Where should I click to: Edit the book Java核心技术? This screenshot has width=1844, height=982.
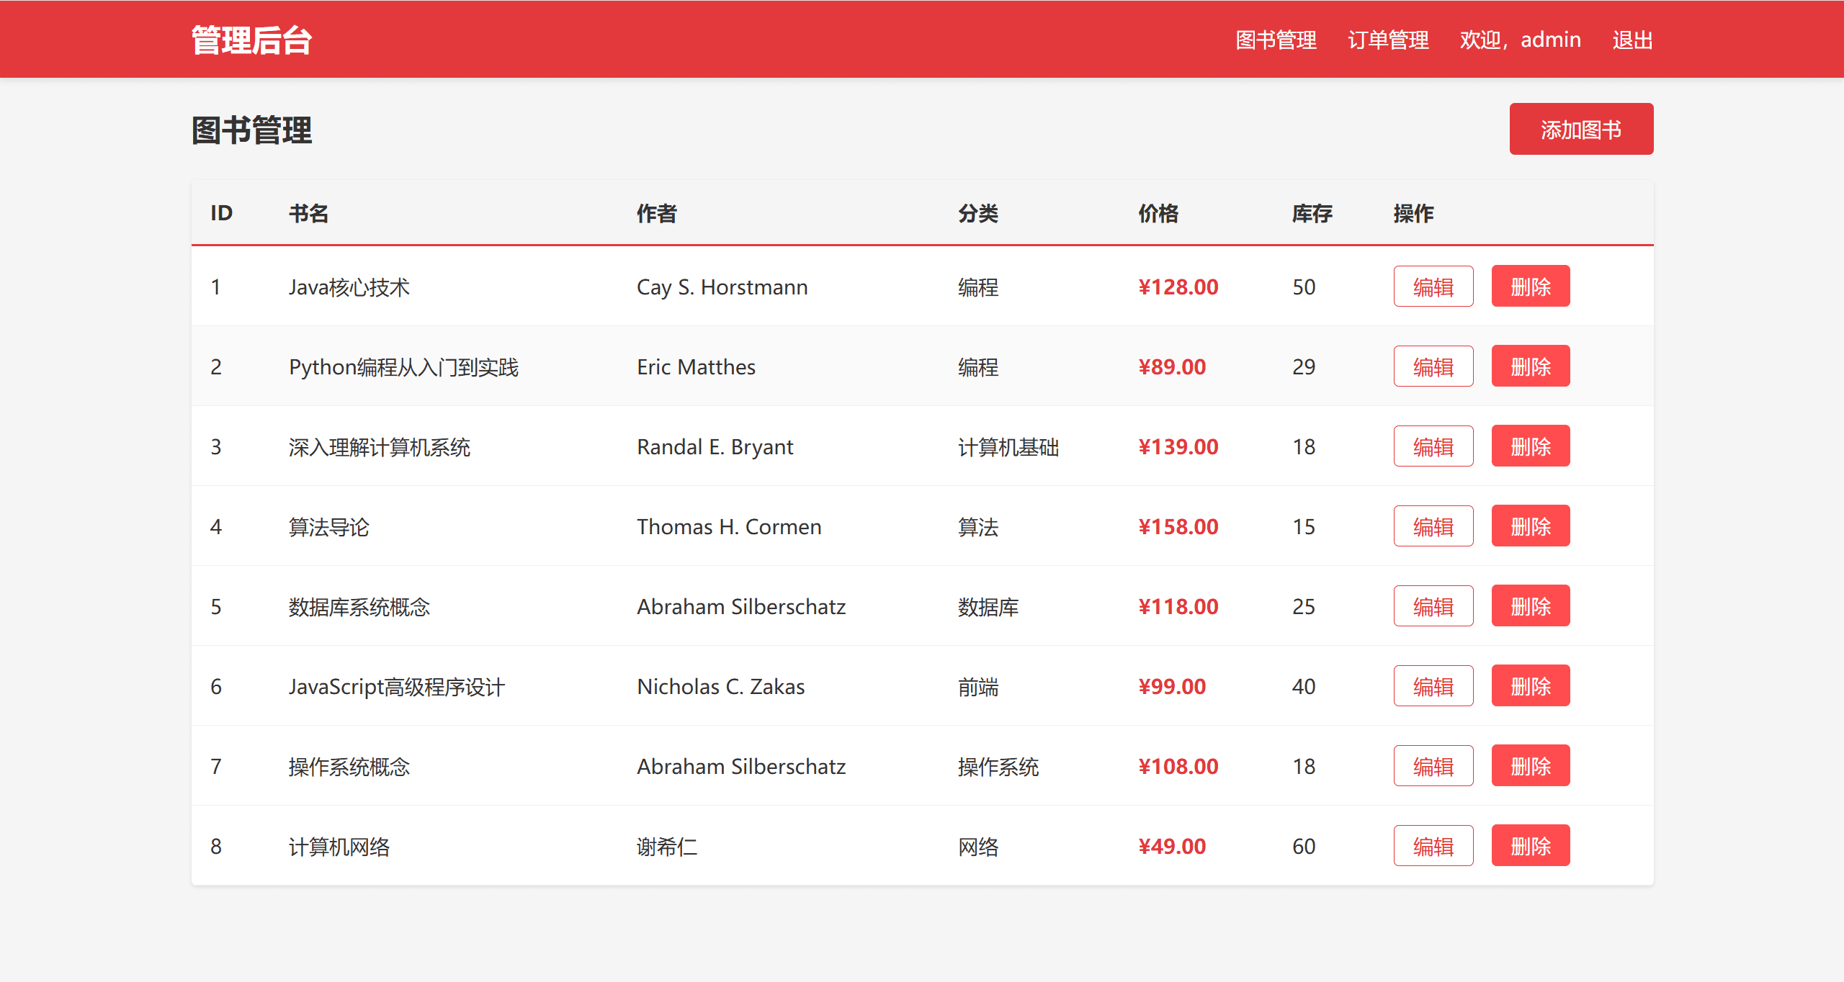coord(1433,286)
